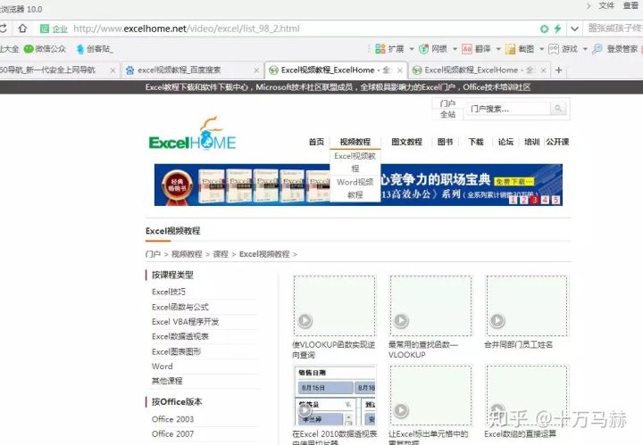Open the 最常用的查找函数—VLOOKUP video title

(x=423, y=350)
